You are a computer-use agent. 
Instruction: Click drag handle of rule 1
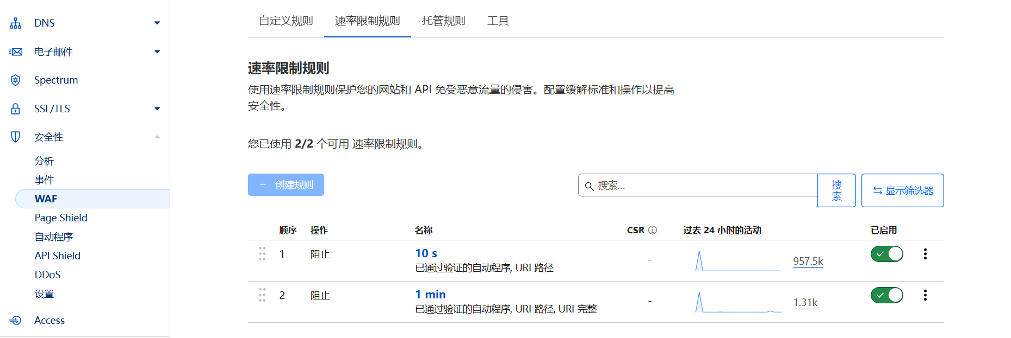point(262,254)
